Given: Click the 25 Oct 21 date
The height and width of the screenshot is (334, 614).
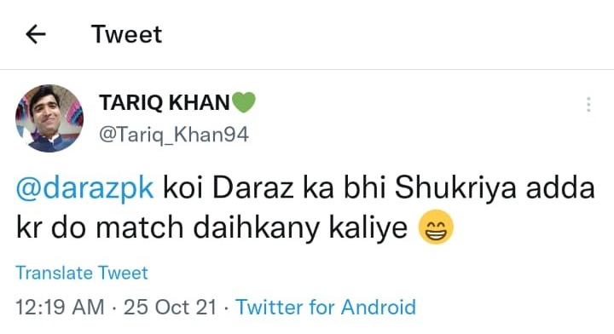Looking at the screenshot, I should click(170, 307).
